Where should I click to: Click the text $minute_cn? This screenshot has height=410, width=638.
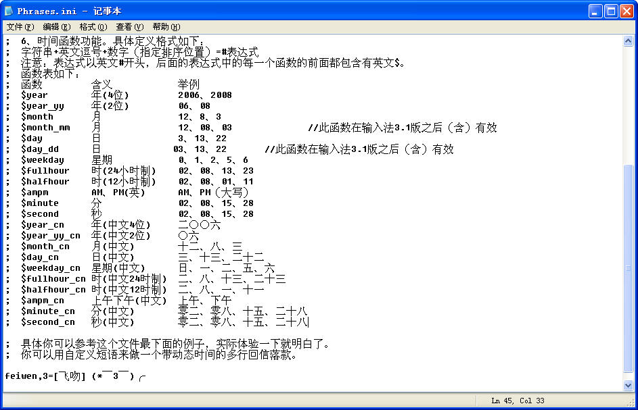tap(48, 311)
